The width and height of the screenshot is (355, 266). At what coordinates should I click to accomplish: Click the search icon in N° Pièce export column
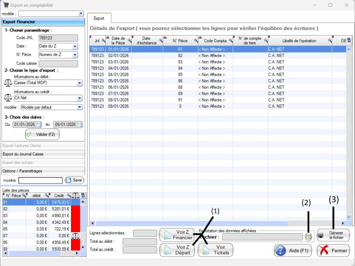pyautogui.click(x=195, y=41)
